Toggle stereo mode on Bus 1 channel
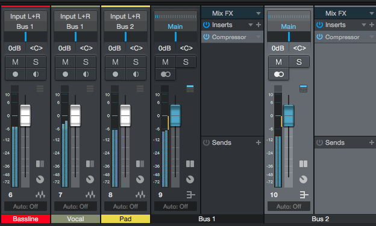This screenshot has width=376, height=226. (166, 74)
